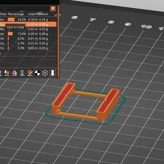Open the legend view type dropdown arrow
This screenshot has height=164, width=164.
53,9
